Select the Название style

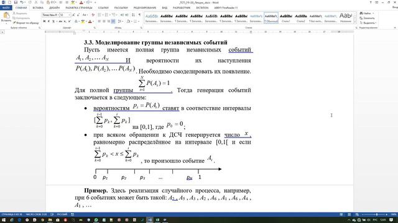coord(346,18)
